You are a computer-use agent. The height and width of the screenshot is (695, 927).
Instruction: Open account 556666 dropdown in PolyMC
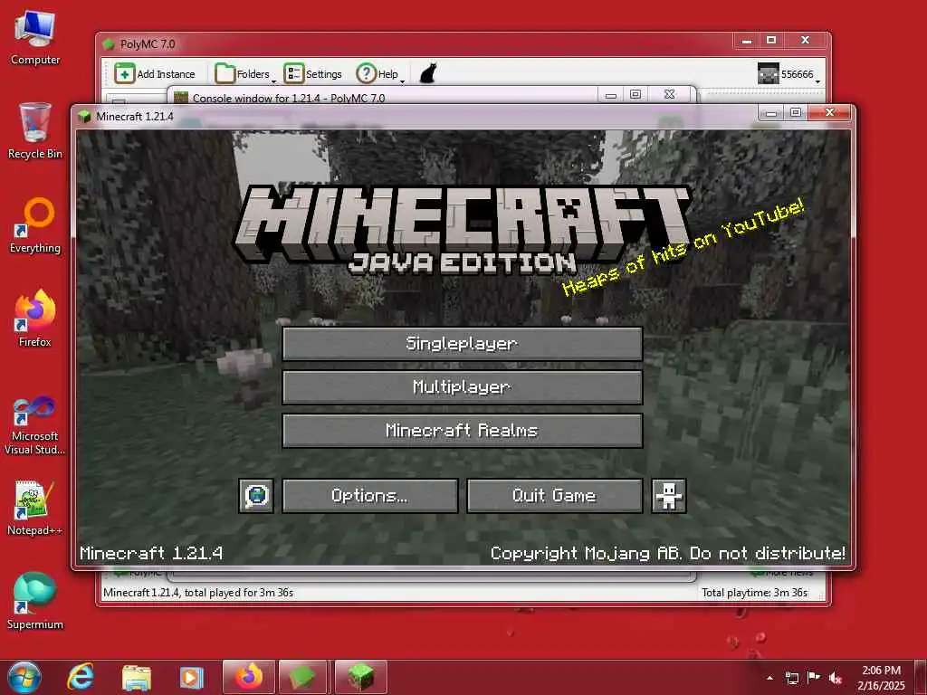[789, 74]
